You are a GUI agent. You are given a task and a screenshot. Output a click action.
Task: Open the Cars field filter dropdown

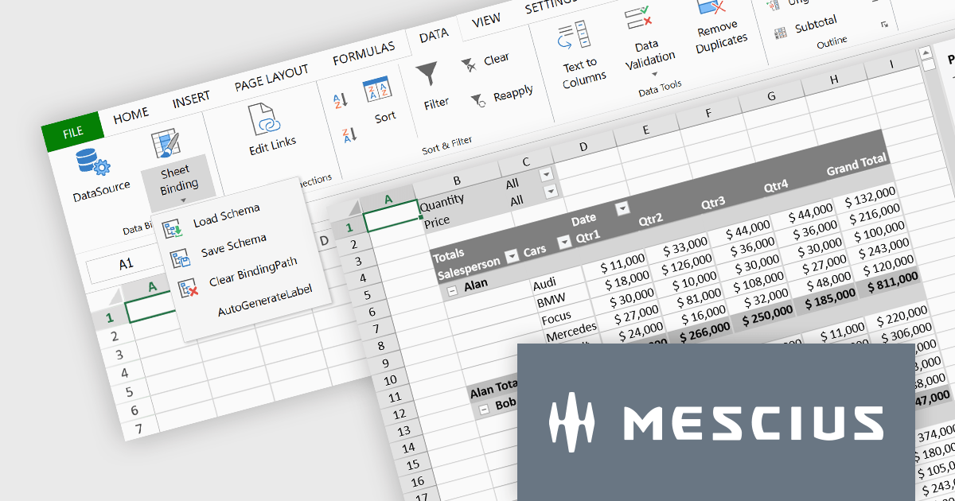pos(564,243)
